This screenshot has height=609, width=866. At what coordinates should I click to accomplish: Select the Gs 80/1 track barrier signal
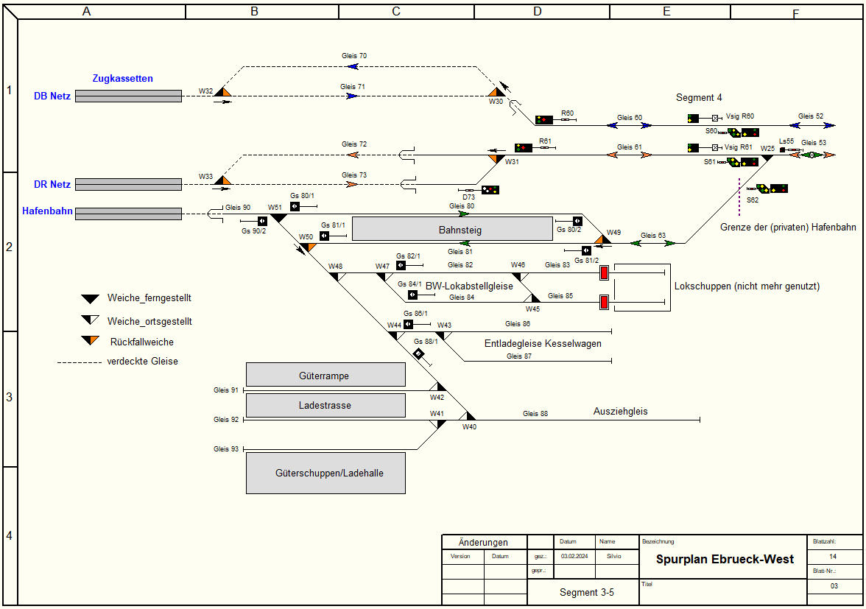pyautogui.click(x=295, y=206)
